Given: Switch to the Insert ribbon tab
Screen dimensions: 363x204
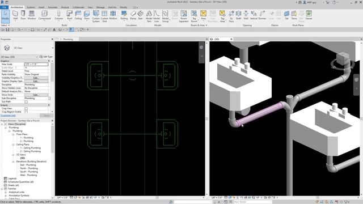Looking at the screenshot, I should pyautogui.click(x=41, y=7).
